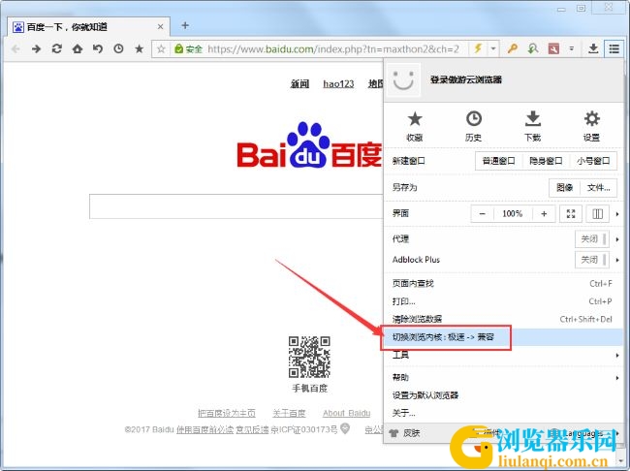This screenshot has height=471, width=630.
Task: Expand the Adblock Plus submenu arrow
Action: pyautogui.click(x=617, y=260)
